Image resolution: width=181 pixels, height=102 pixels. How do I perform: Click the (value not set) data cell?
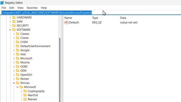point(129,22)
